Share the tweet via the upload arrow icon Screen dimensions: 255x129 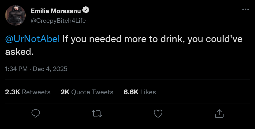pyautogui.click(x=218, y=114)
